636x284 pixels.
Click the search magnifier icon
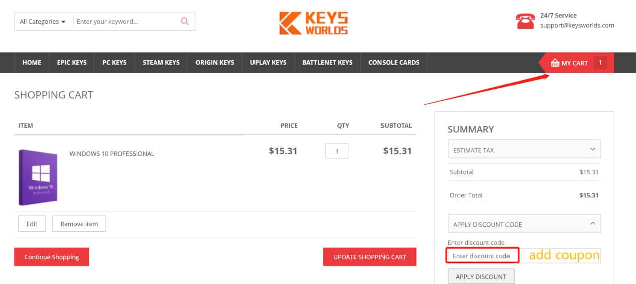click(184, 21)
